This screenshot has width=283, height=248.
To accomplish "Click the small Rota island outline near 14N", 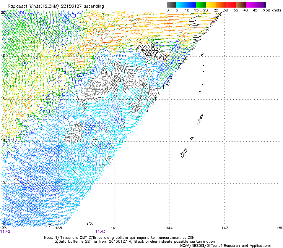I will pos(192,138).
